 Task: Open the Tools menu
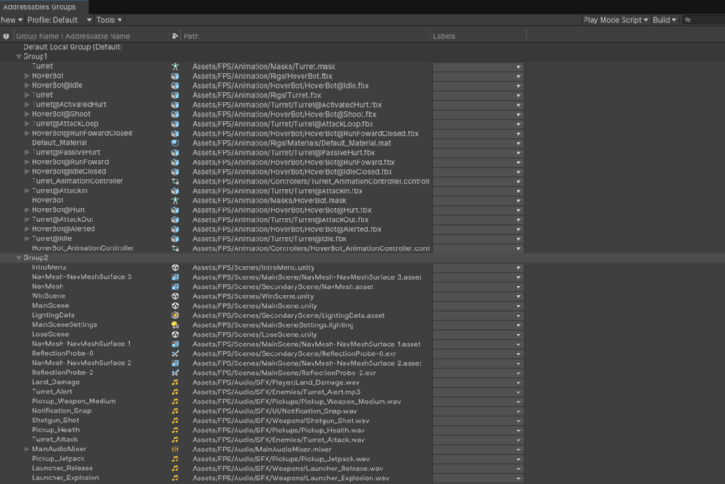(x=109, y=20)
